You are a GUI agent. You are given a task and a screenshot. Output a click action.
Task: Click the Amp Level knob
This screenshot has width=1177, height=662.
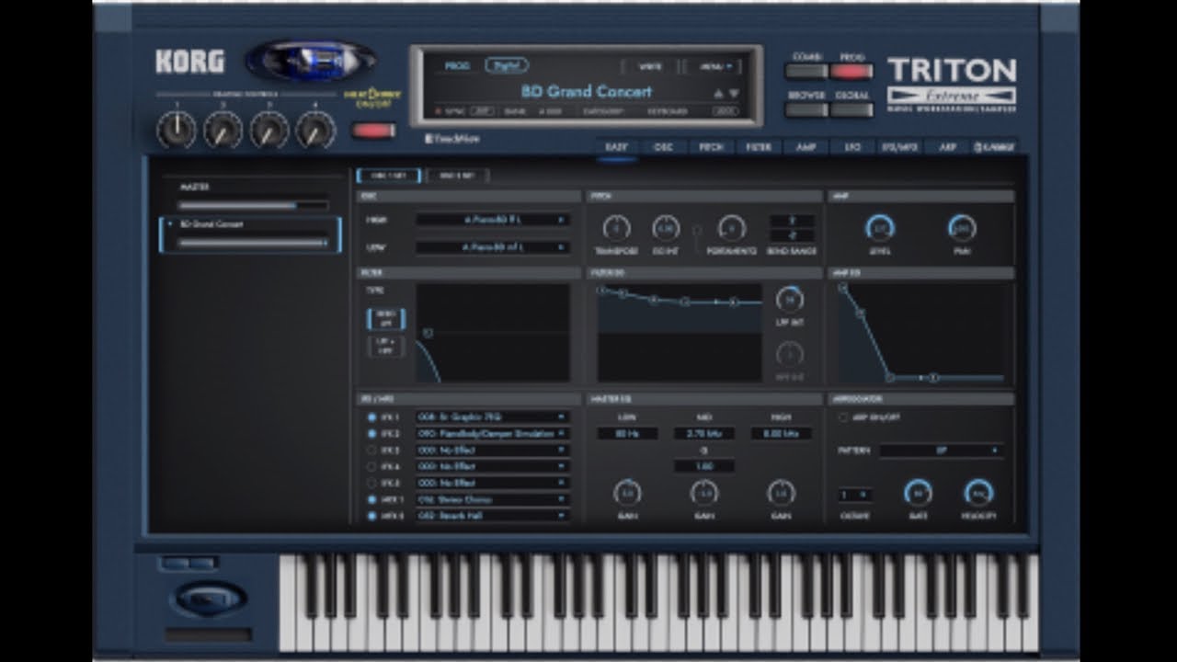(x=881, y=228)
